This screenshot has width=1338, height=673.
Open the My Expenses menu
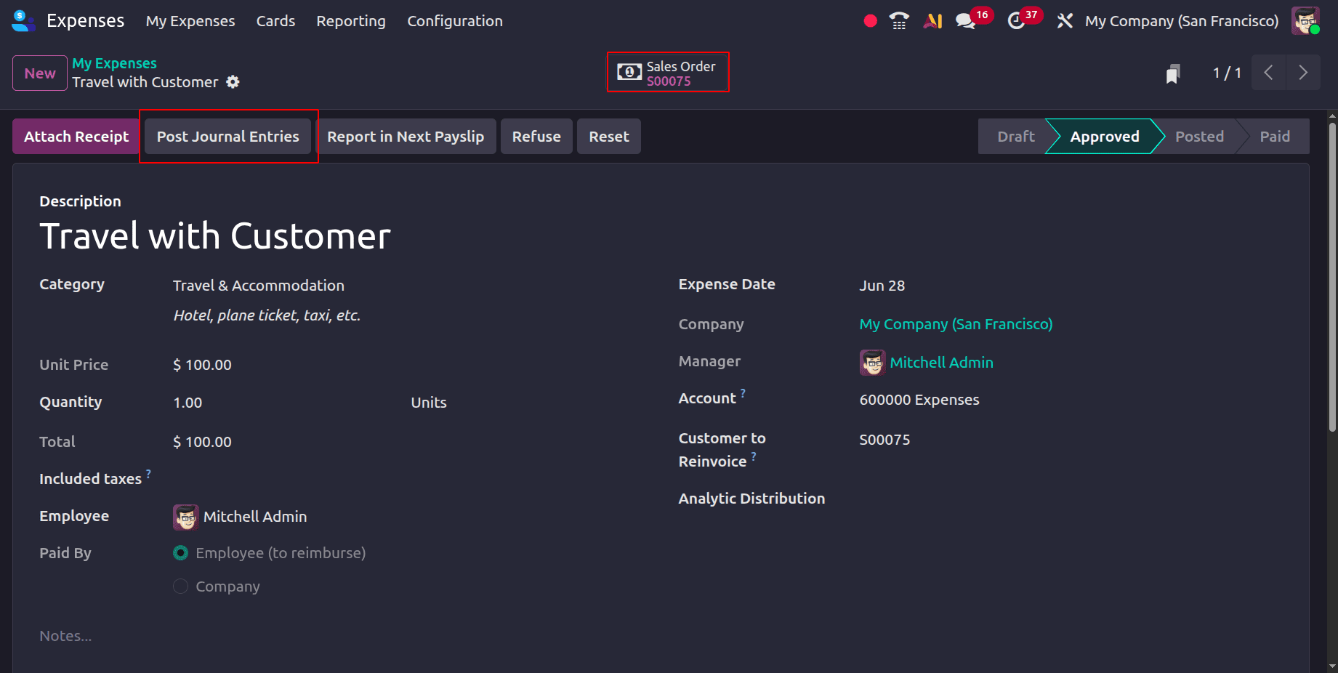[x=190, y=21]
